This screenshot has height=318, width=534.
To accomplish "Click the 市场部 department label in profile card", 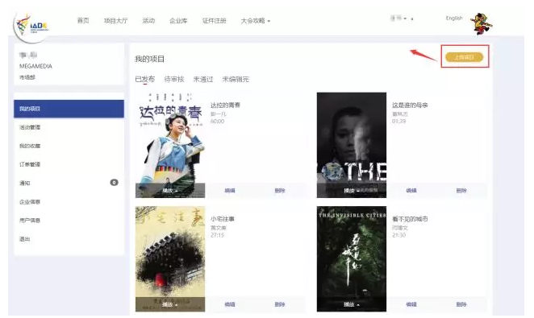I will (x=27, y=77).
